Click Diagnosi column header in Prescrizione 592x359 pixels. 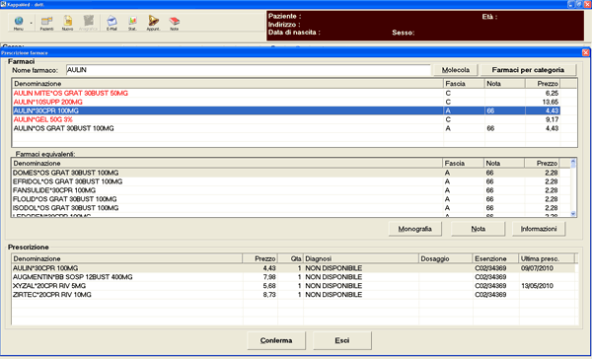coord(361,258)
